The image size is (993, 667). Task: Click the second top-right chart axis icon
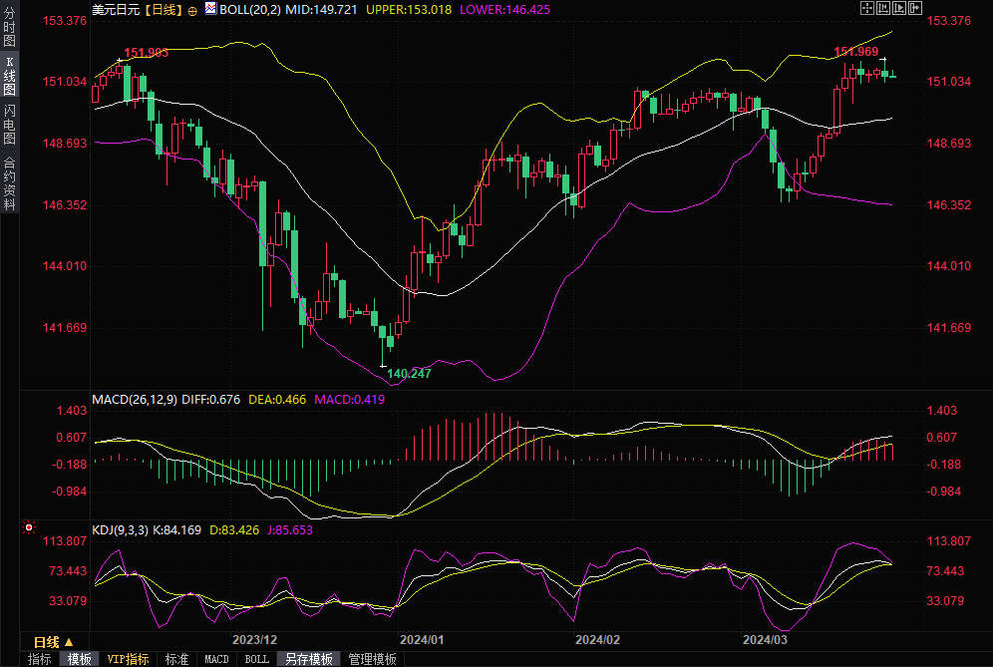click(x=882, y=8)
